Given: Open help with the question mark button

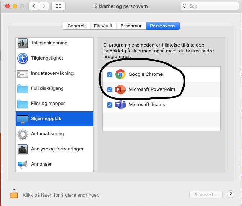Looking at the screenshot, I should [231, 194].
